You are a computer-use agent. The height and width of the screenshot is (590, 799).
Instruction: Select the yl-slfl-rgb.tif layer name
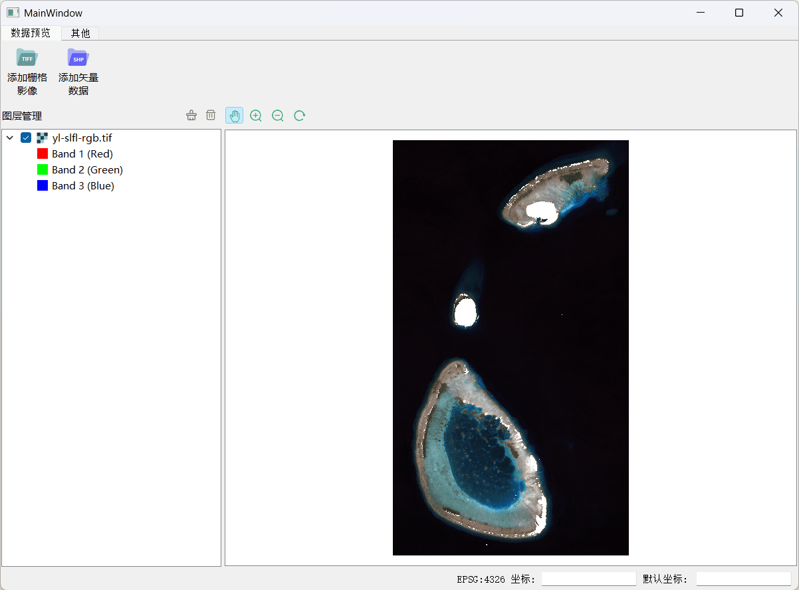[82, 138]
